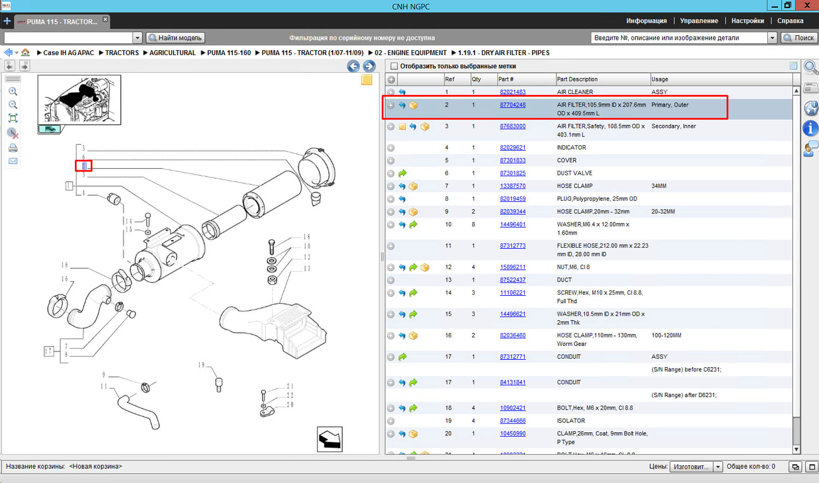
Task: Add the ISOLATOR part using its plus circle
Action: [x=391, y=421]
